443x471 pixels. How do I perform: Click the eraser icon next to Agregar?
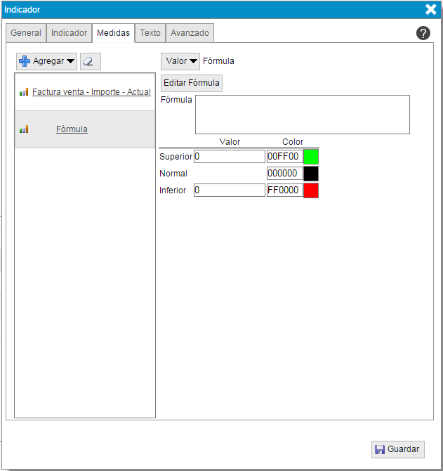click(x=90, y=61)
